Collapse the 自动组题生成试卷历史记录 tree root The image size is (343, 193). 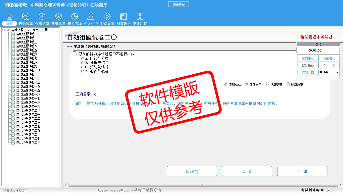coord(4,30)
